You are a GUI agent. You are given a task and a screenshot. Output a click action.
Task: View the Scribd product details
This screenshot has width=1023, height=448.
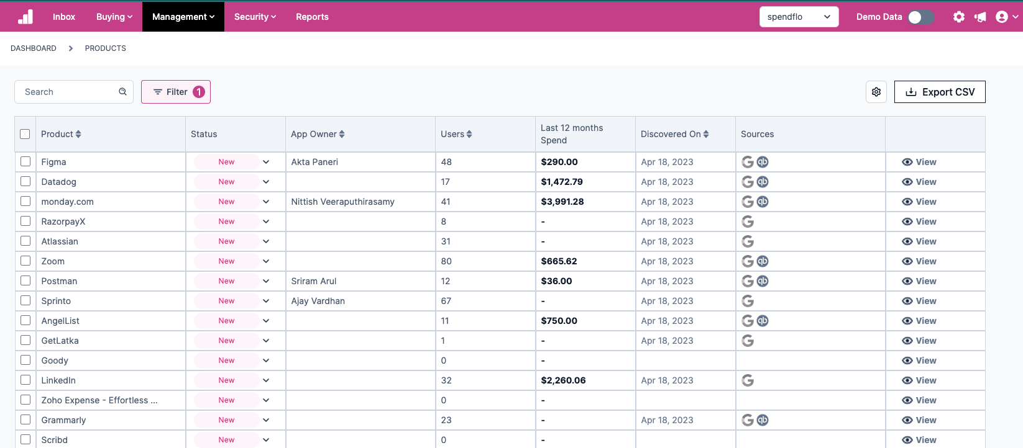click(919, 440)
